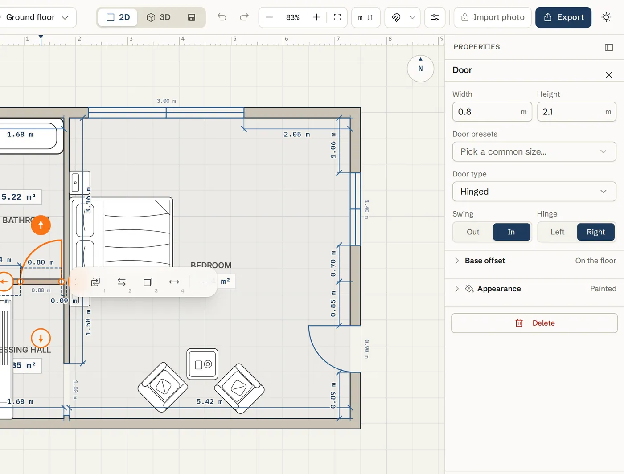This screenshot has width=624, height=474.
Task: Switch to 3D view
Action: point(159,17)
